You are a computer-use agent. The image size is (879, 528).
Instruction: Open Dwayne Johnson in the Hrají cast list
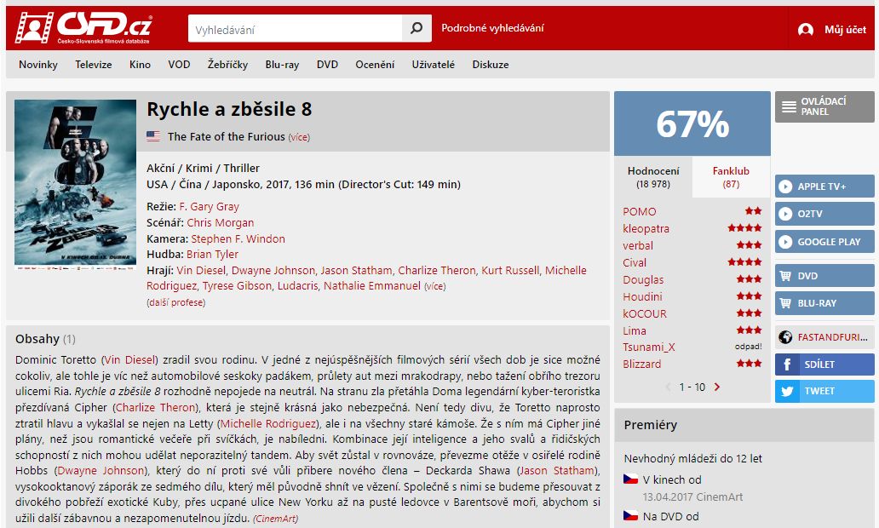pyautogui.click(x=273, y=270)
